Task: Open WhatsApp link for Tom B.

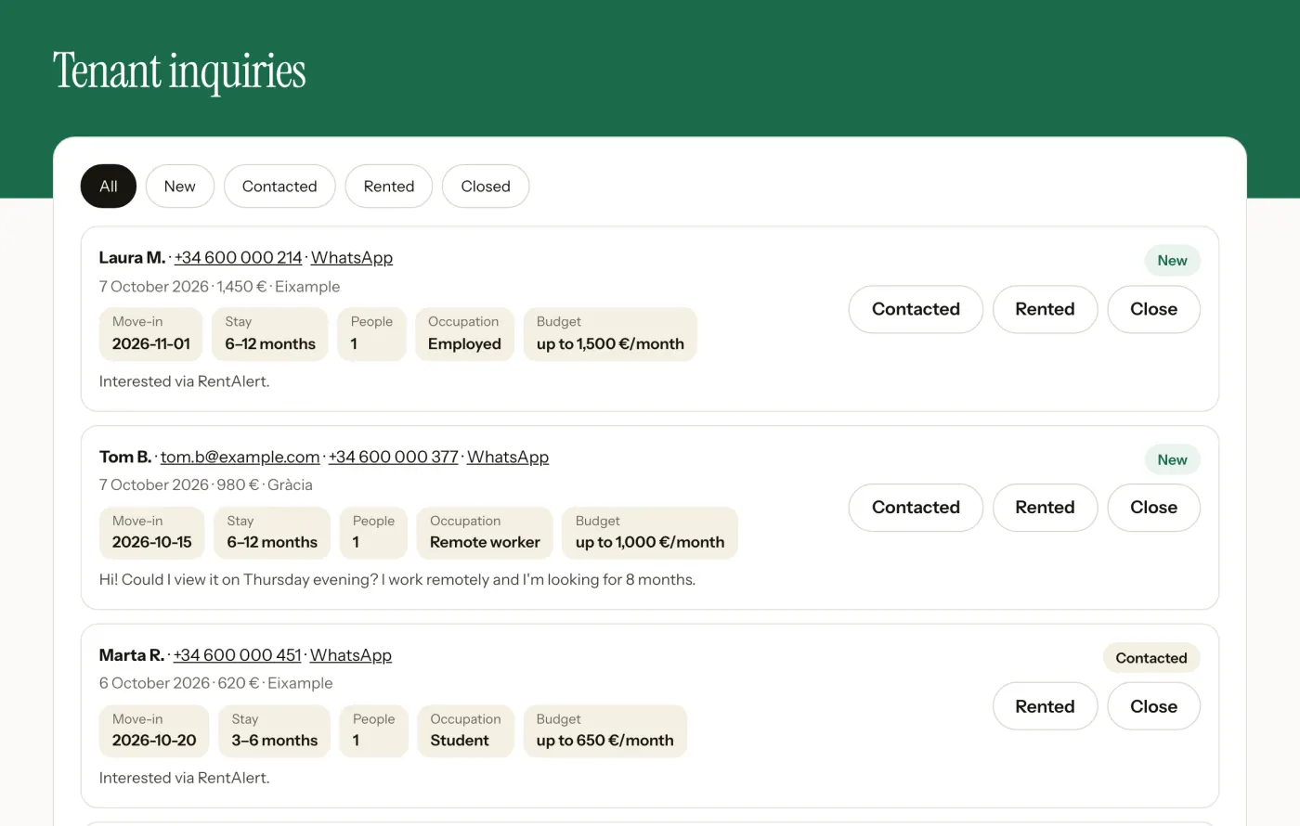Action: (508, 457)
